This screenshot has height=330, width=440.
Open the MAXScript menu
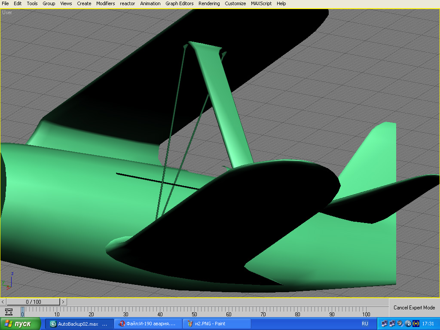pyautogui.click(x=261, y=3)
